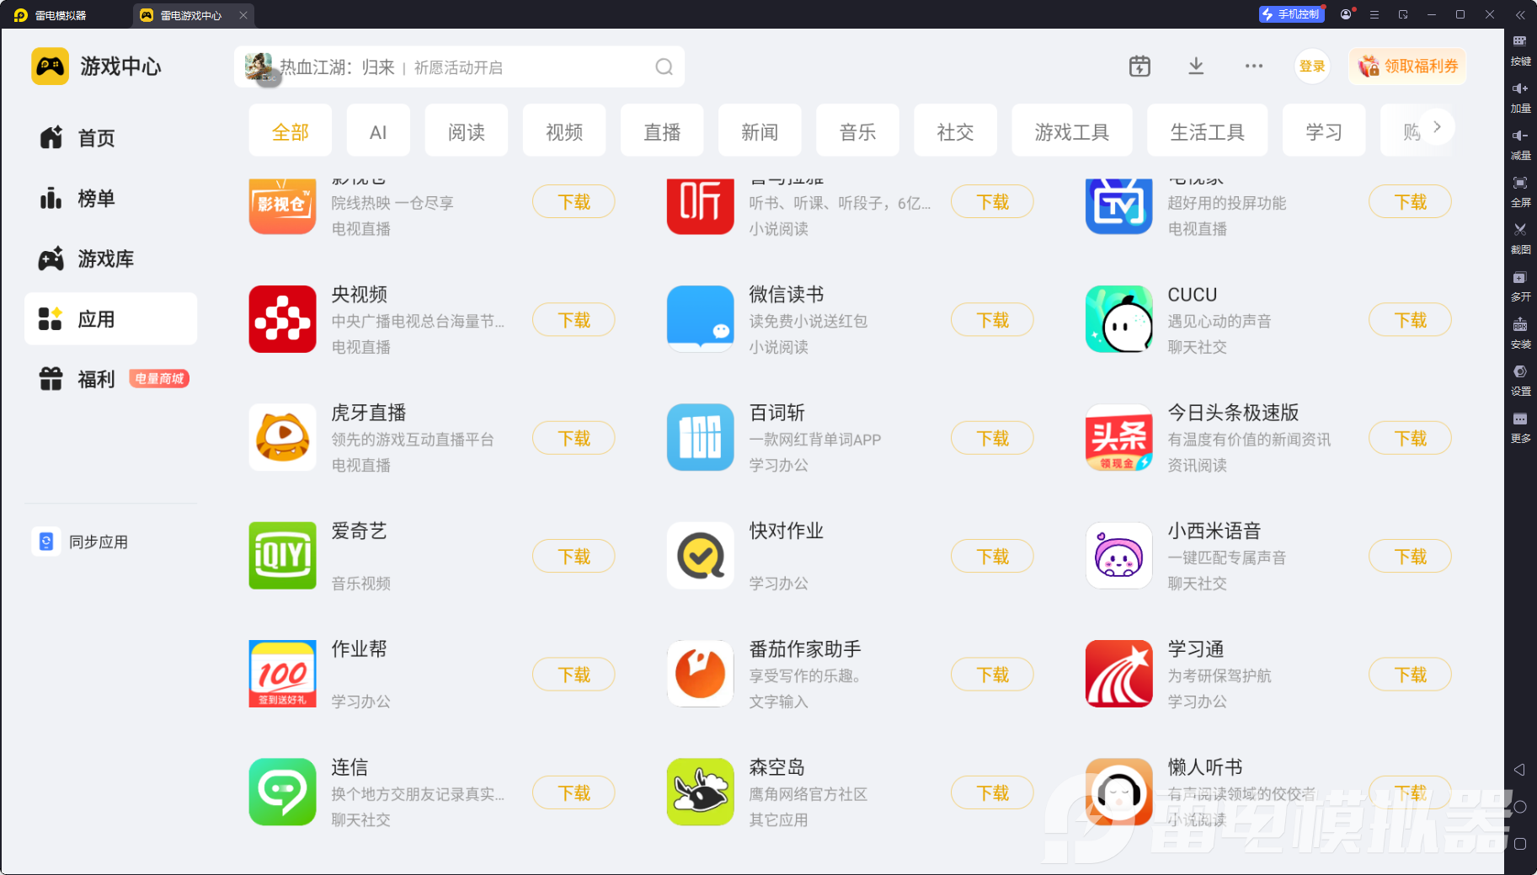Viewport: 1537px width, 875px height.
Task: Open the 微信读书 app icon
Action: (701, 320)
